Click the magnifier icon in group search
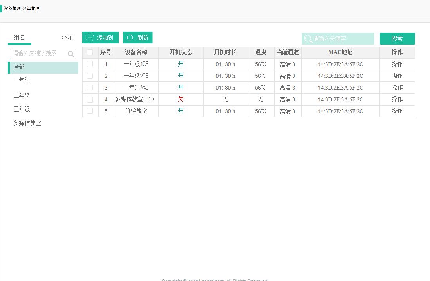Image resolution: width=430 pixels, height=281 pixels. tap(71, 54)
